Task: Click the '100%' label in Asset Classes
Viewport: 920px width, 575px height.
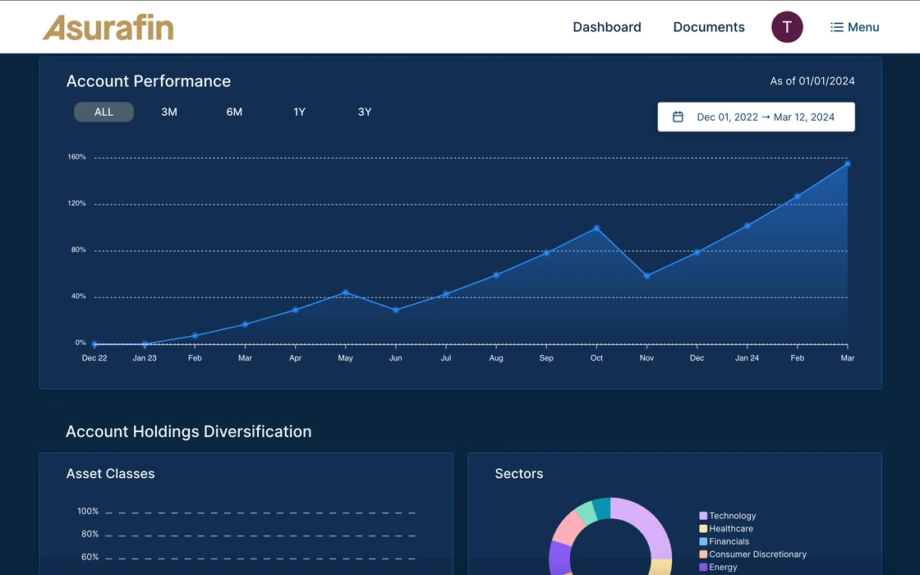Action: coord(88,511)
